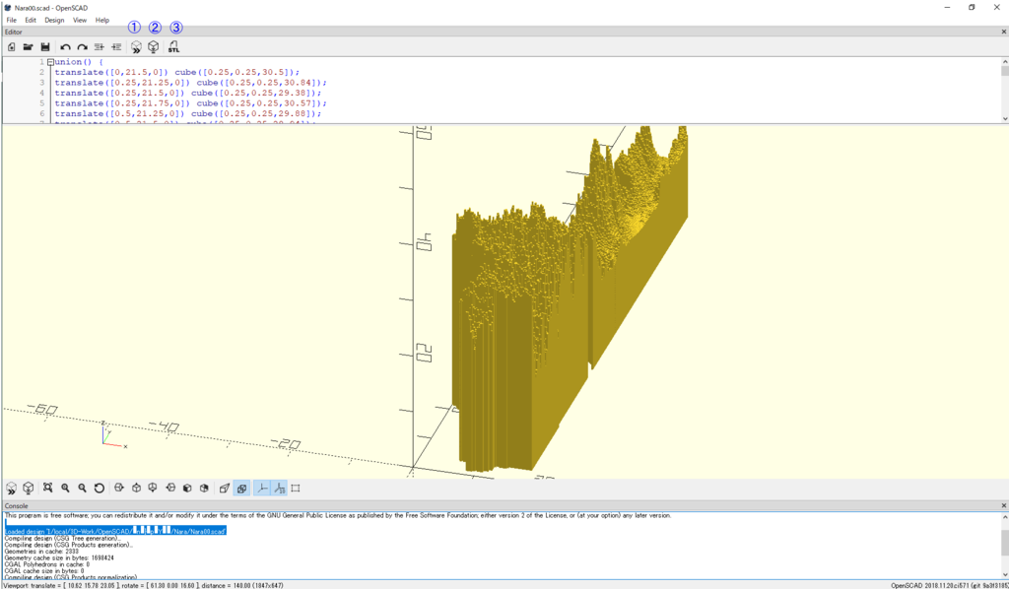Open the View menu
The width and height of the screenshot is (1009, 589).
coord(80,20)
